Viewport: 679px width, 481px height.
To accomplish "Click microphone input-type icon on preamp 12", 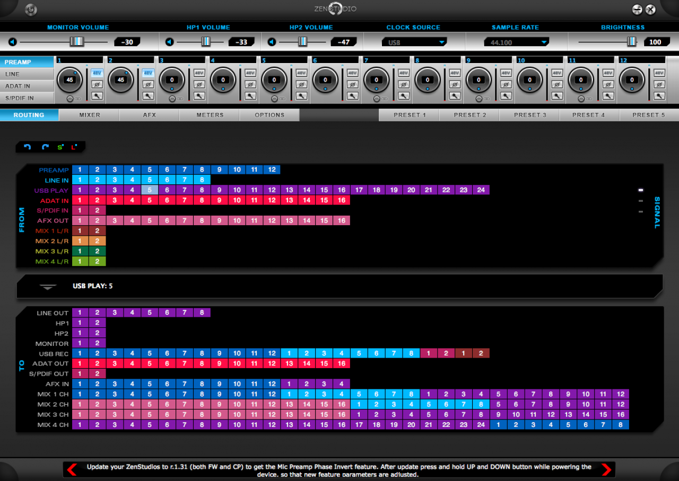I will coord(659,96).
